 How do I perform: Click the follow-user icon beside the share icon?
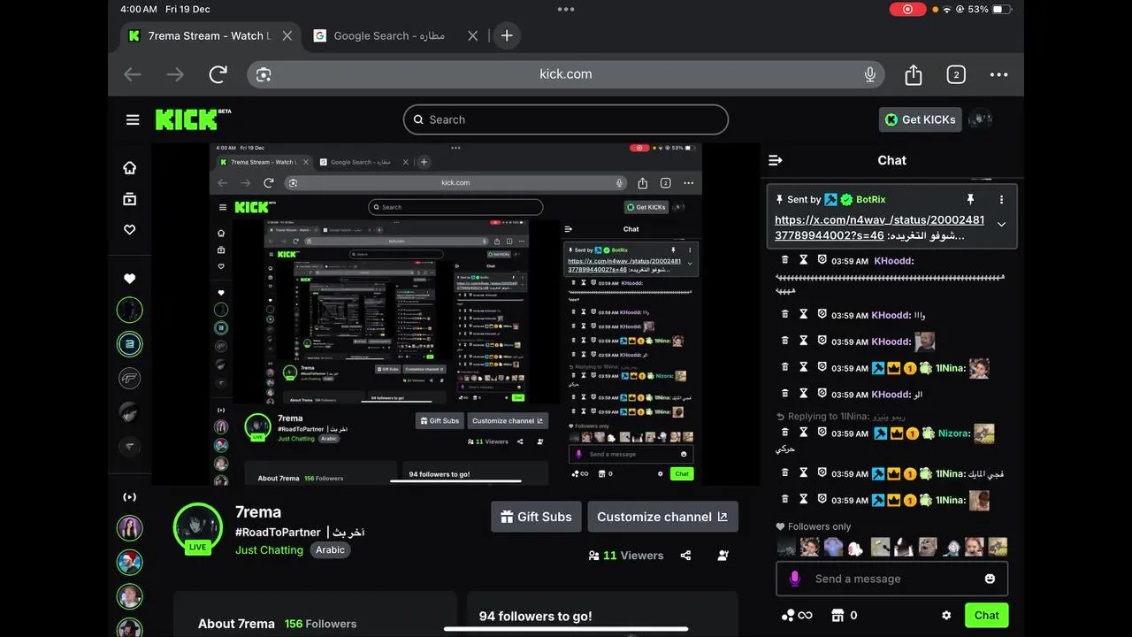pos(723,556)
